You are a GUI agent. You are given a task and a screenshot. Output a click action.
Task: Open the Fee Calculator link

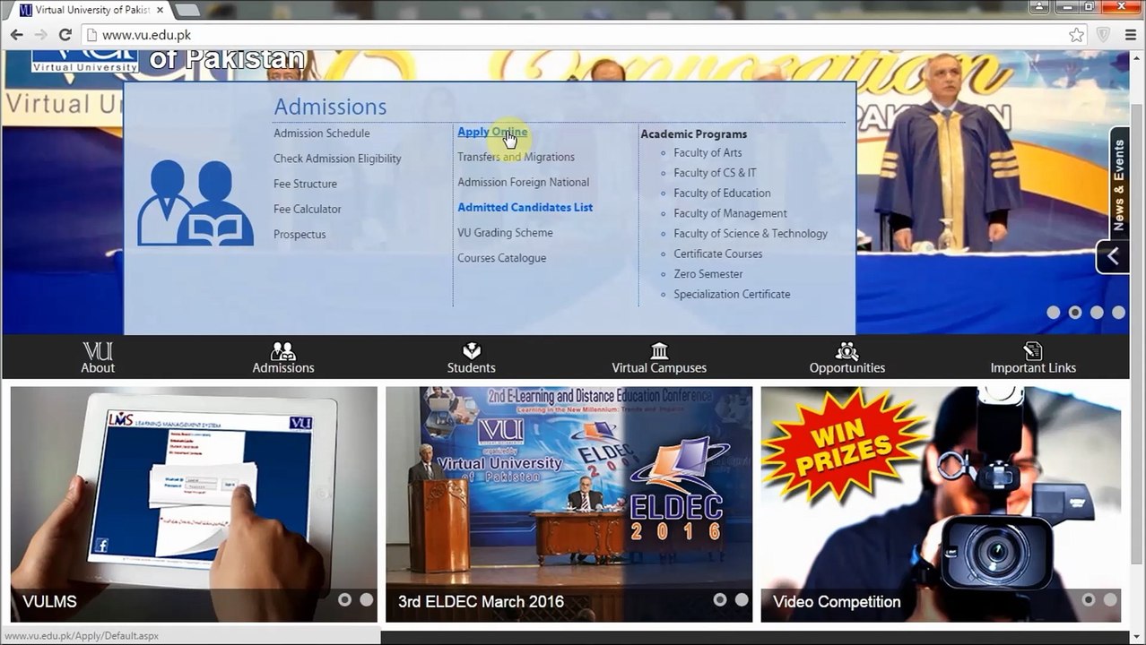(x=308, y=209)
